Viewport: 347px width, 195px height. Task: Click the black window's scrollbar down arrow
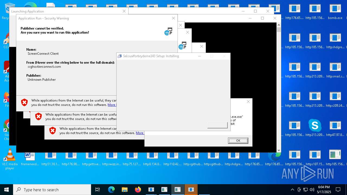pos(279,150)
